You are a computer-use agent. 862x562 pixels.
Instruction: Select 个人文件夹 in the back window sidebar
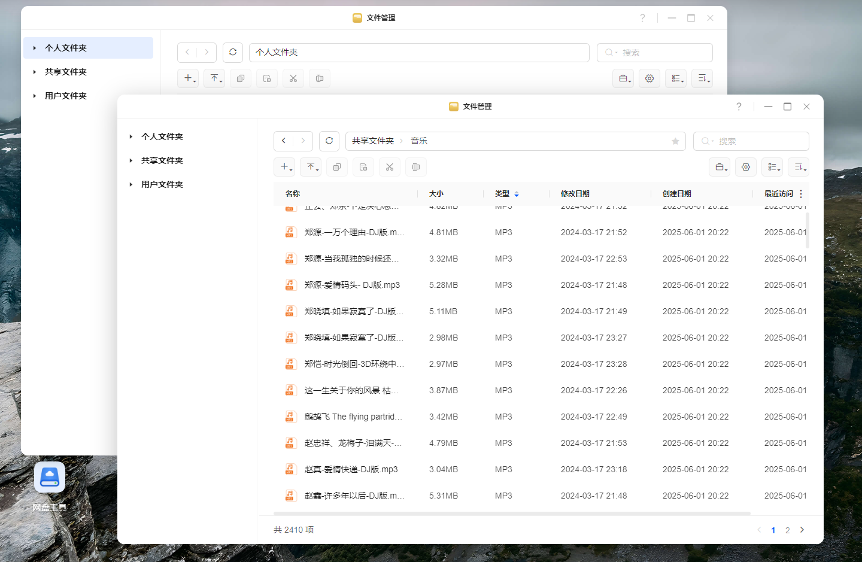coord(66,48)
